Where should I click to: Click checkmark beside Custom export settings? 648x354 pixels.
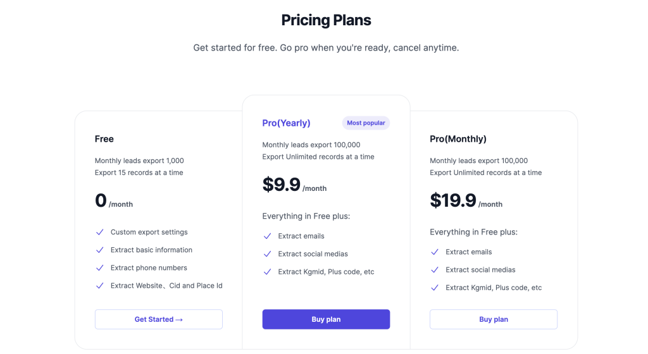100,232
